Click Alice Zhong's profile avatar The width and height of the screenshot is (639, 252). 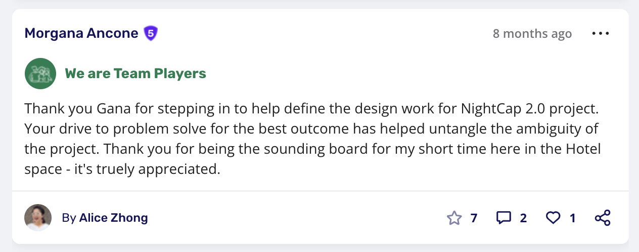(38, 218)
